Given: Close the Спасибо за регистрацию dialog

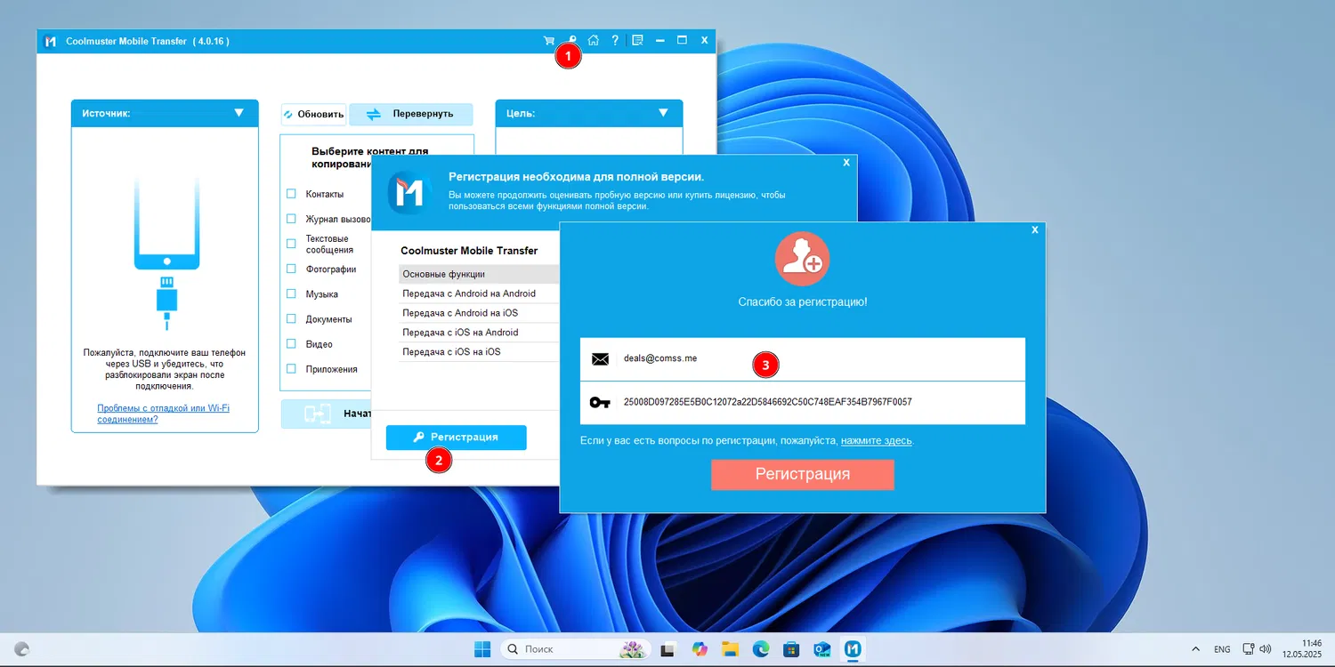Looking at the screenshot, I should 1035,229.
